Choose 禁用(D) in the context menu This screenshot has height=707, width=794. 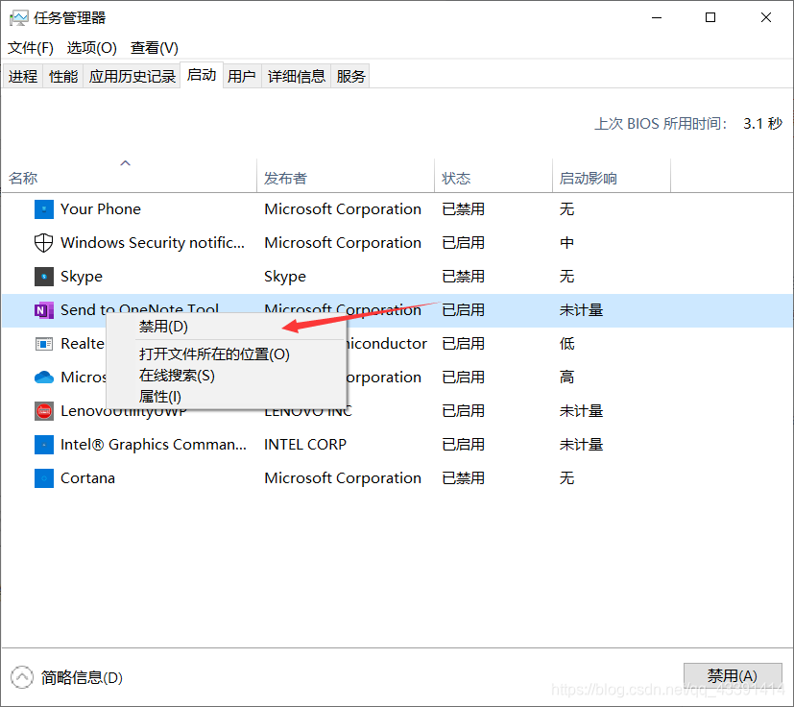pyautogui.click(x=227, y=327)
